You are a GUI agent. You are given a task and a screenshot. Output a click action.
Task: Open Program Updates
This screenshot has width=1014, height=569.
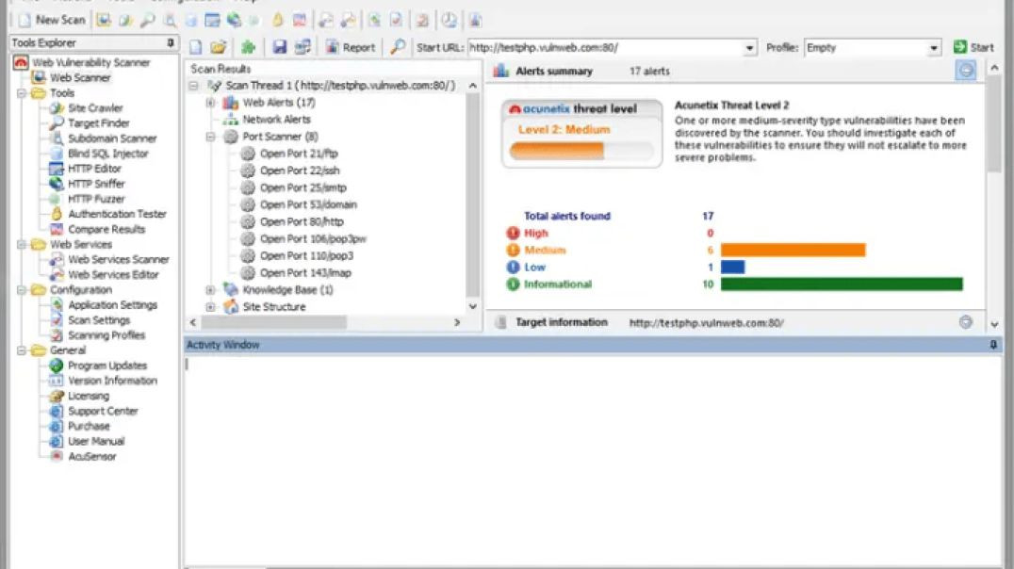pyautogui.click(x=107, y=366)
